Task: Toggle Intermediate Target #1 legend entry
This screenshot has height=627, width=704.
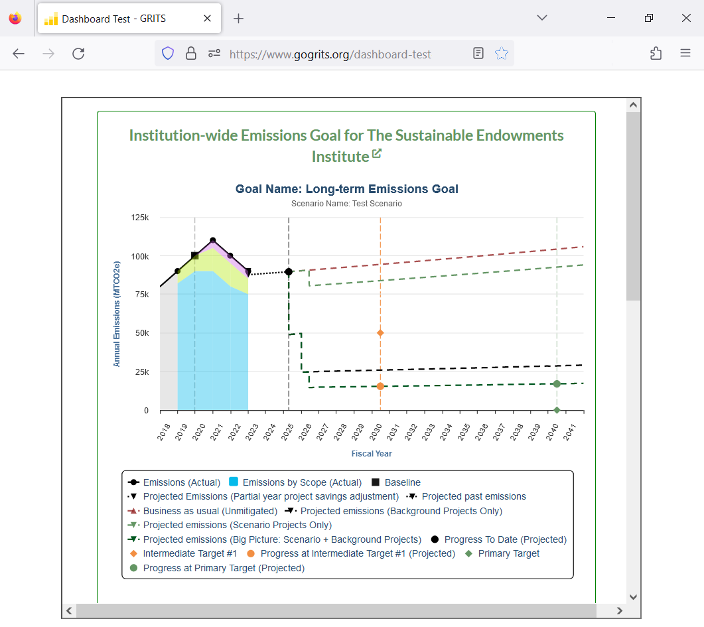Action: pos(182,553)
